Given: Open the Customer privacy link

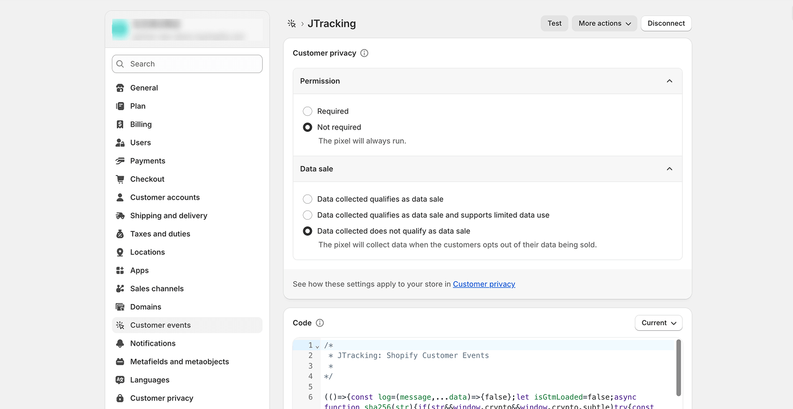Looking at the screenshot, I should pyautogui.click(x=484, y=284).
